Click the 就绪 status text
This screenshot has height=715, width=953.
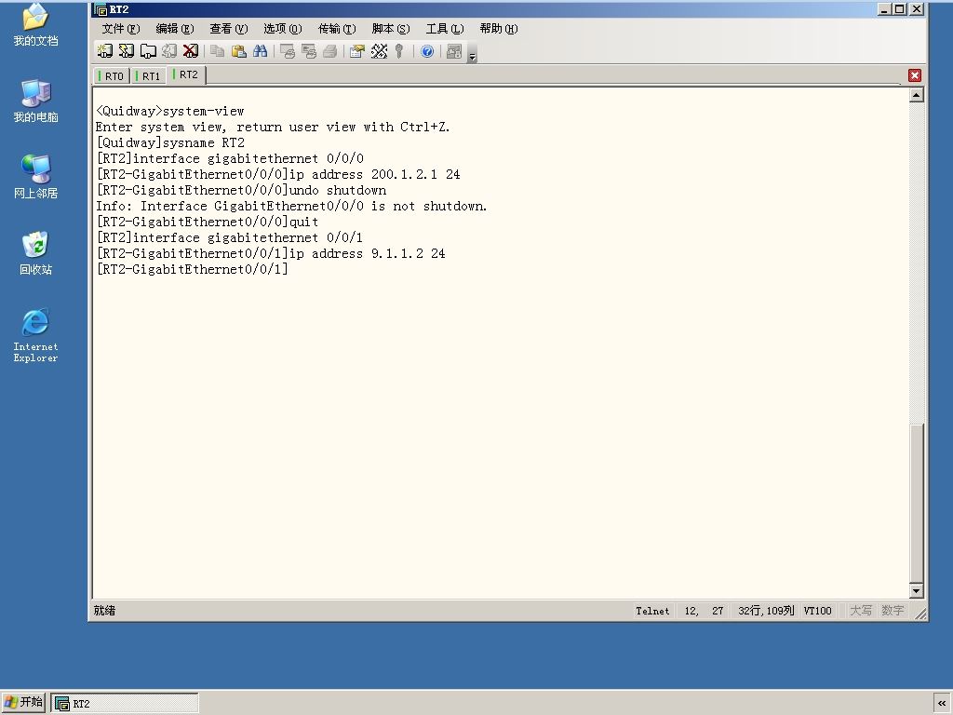point(104,611)
